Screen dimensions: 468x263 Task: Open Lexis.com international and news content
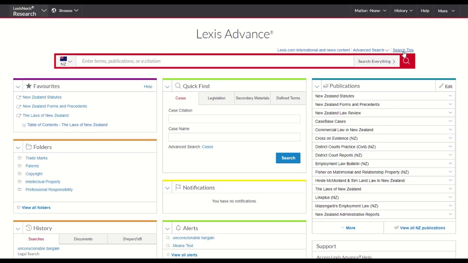point(313,50)
